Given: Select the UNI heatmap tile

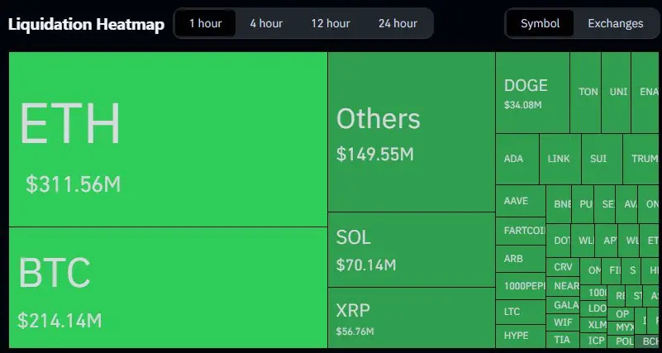Looking at the screenshot, I should click(617, 93).
